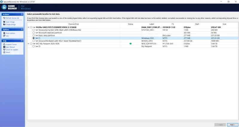Sort by FS column header
This screenshot has width=239, height=127.
tap(173, 24)
